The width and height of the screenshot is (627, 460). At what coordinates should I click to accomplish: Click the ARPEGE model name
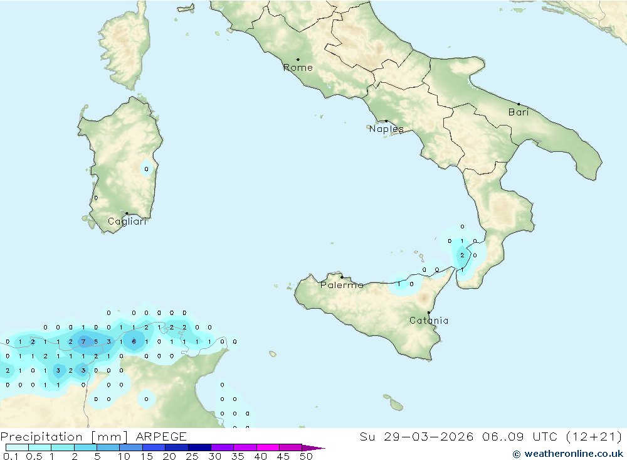161,436
